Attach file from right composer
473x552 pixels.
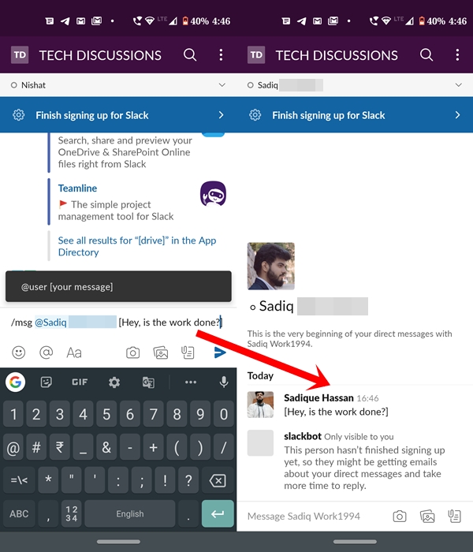454,516
